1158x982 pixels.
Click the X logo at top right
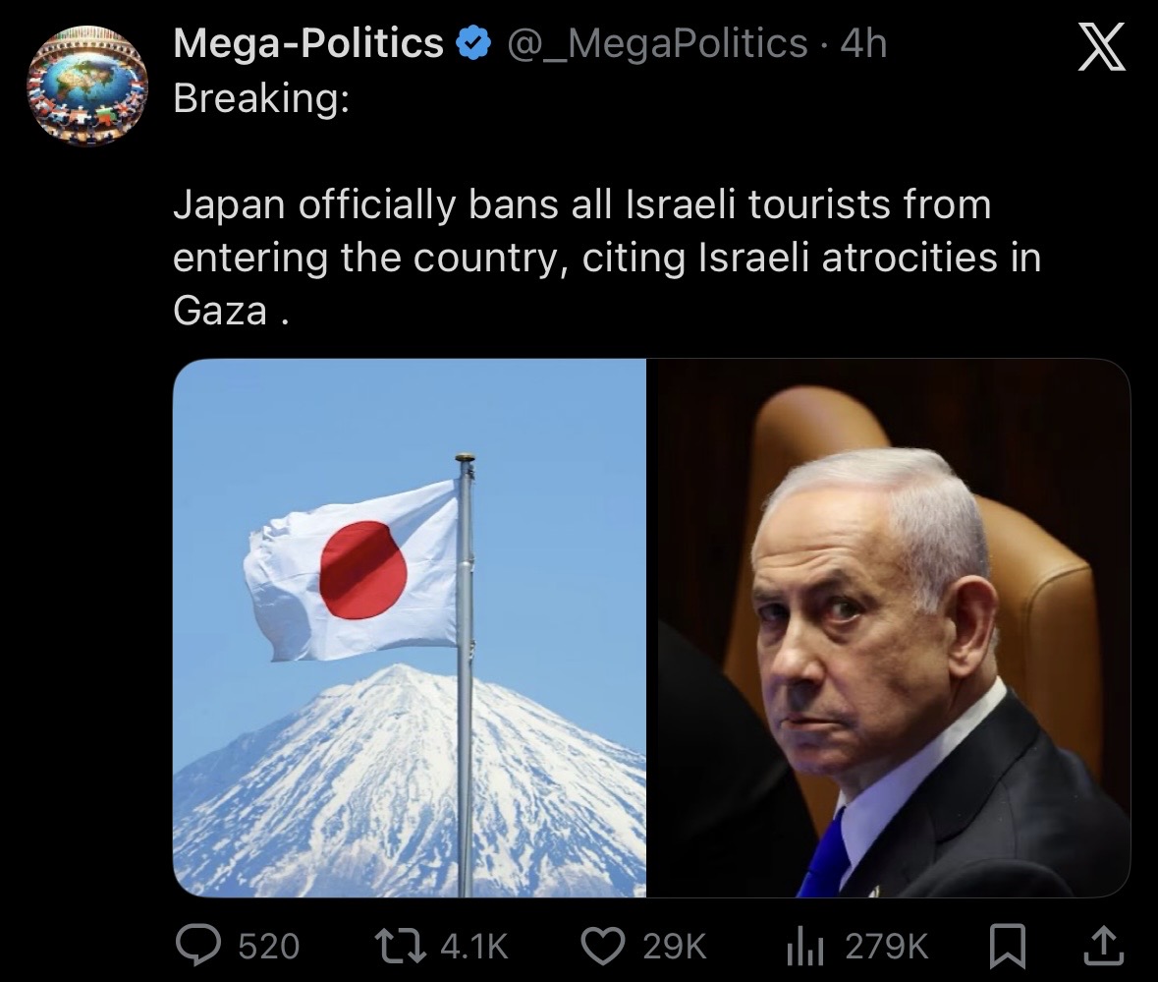[1101, 46]
